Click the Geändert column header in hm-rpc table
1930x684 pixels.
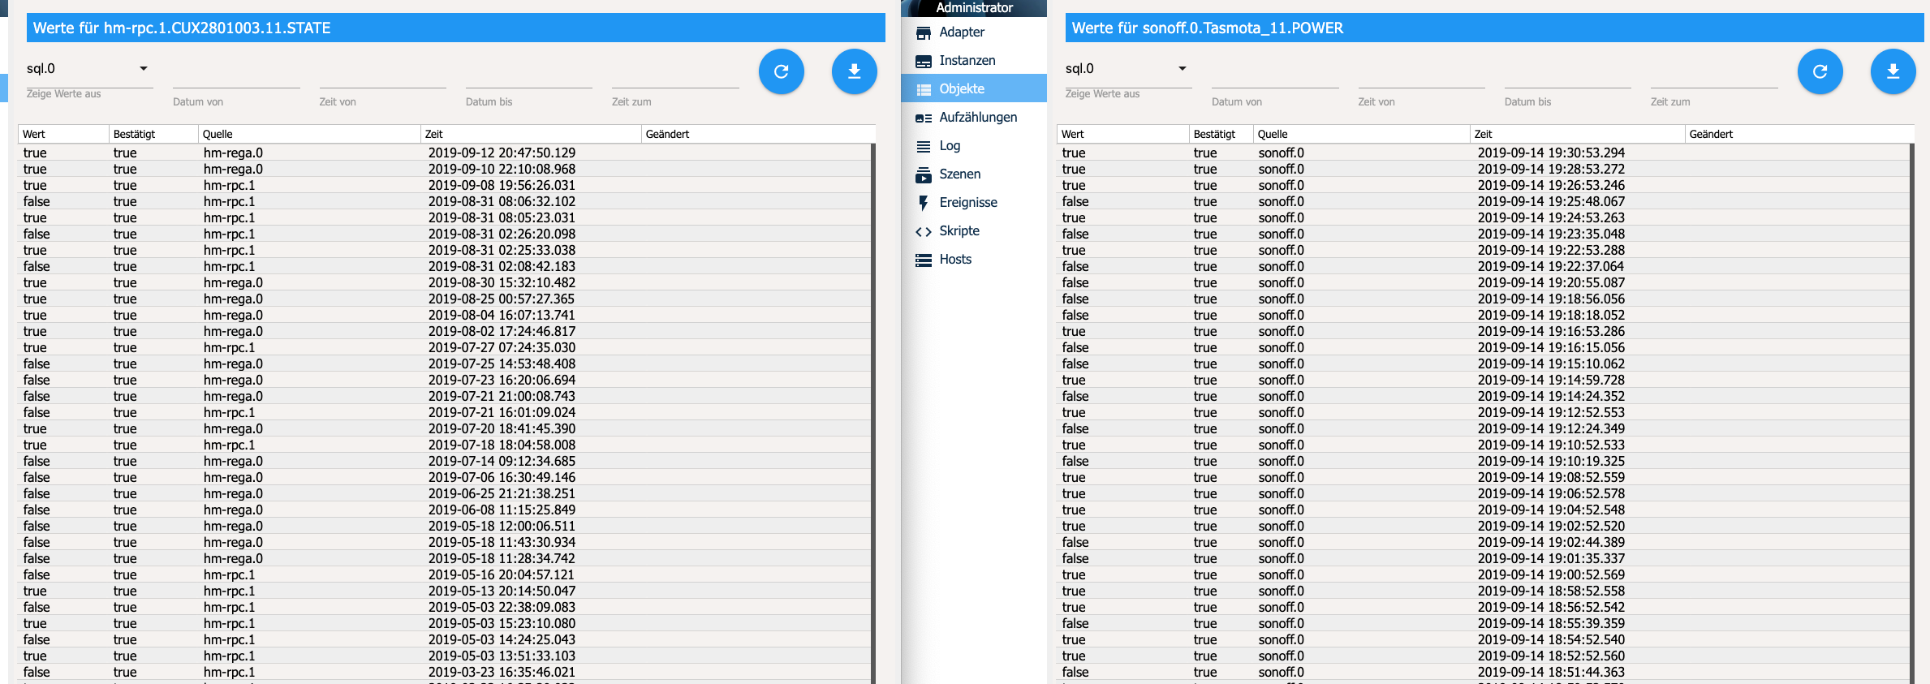pos(758,134)
